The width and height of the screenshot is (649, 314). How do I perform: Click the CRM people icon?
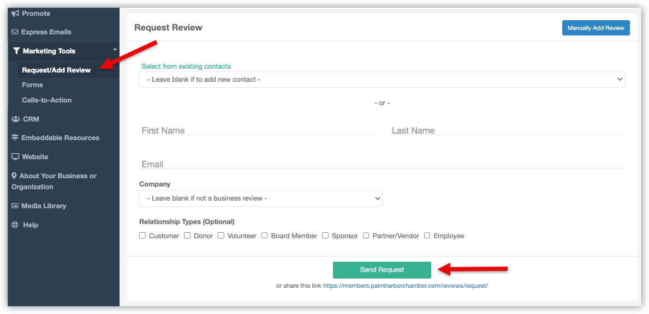point(15,119)
